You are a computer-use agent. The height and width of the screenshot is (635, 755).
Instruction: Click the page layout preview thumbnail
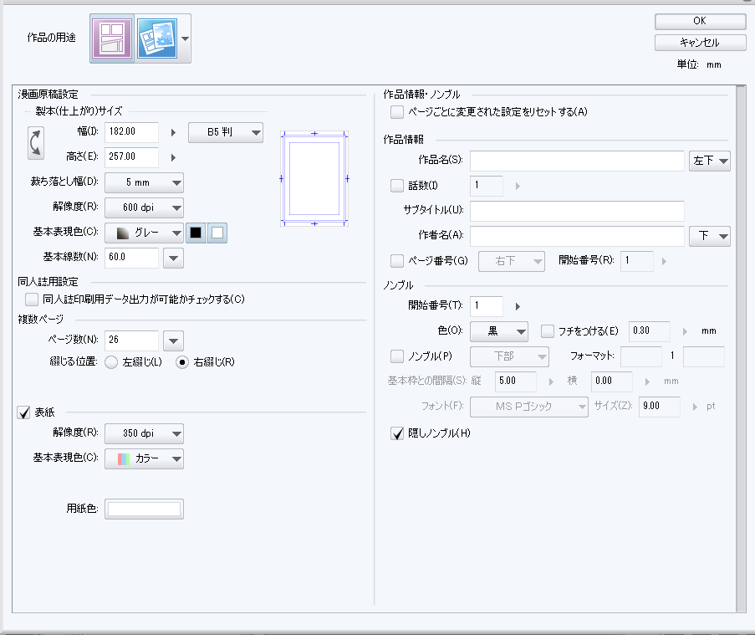tap(314, 179)
